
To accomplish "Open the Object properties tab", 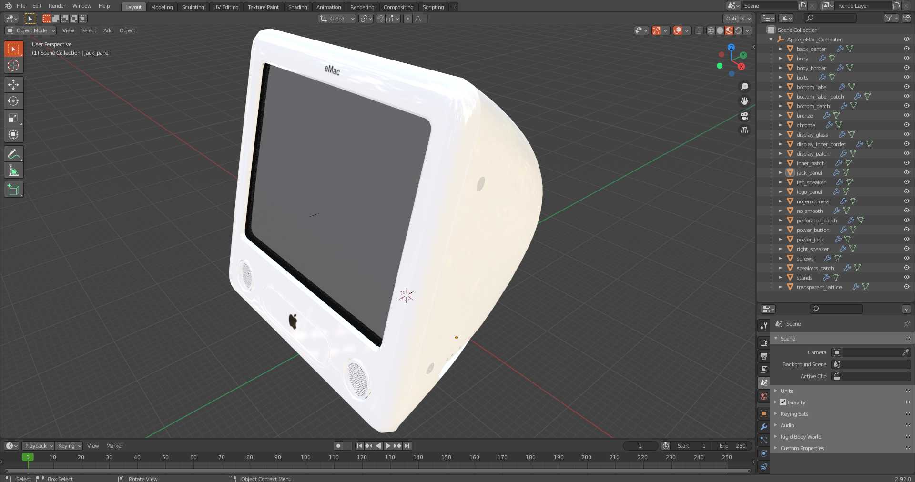I will pyautogui.click(x=764, y=413).
